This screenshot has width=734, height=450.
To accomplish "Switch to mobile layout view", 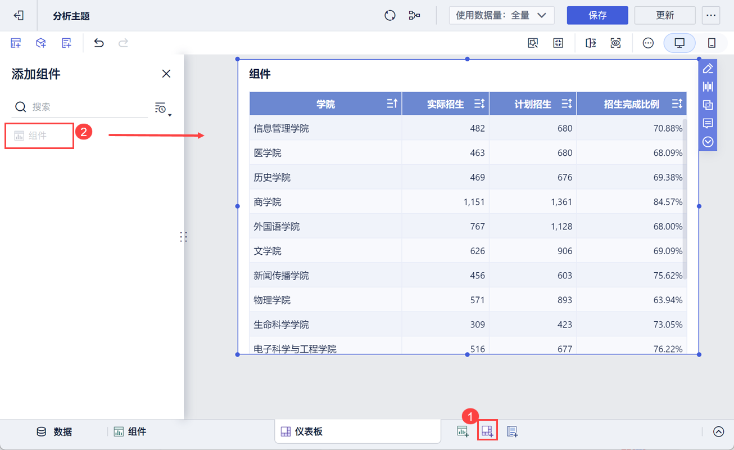I will coord(712,43).
